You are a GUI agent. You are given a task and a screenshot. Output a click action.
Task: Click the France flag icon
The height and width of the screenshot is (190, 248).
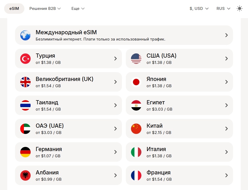(x=136, y=175)
